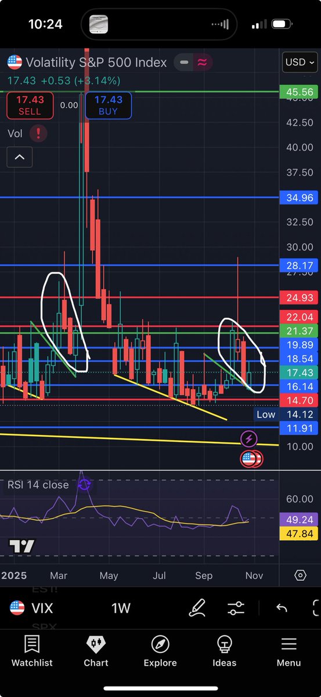321x697 pixels.
Task: Open the Ideas tab
Action: (x=224, y=651)
